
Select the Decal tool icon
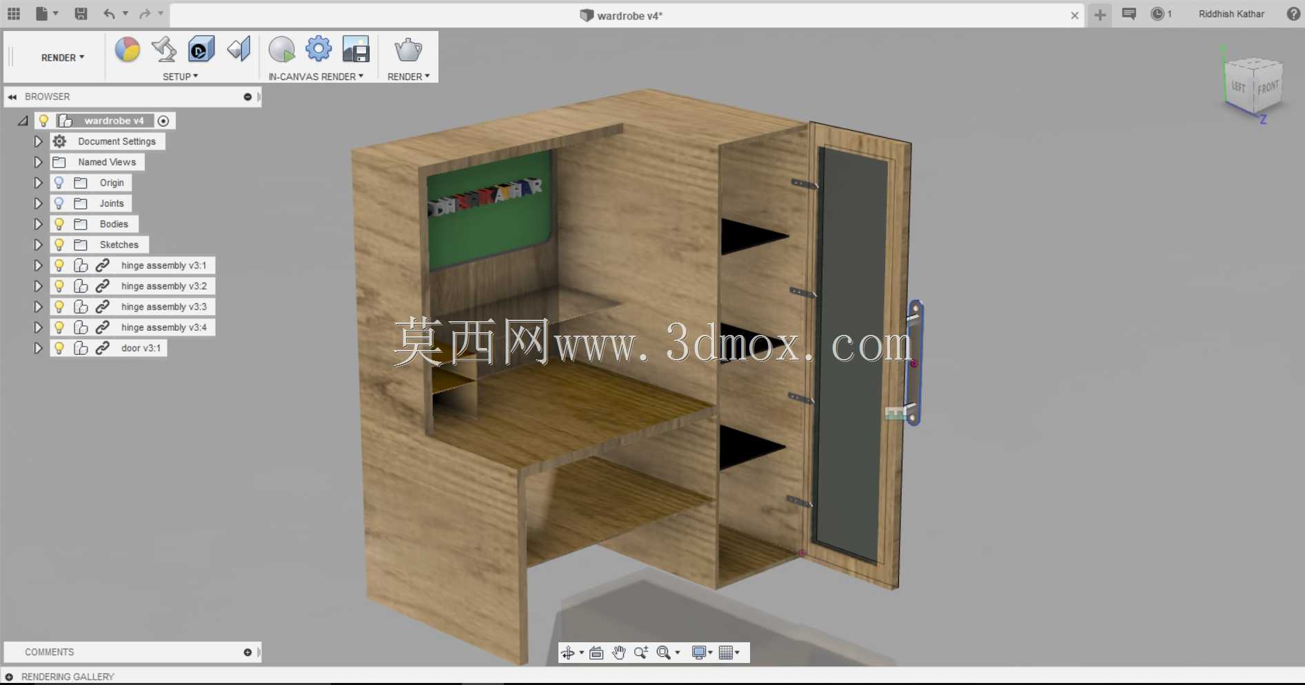(201, 50)
